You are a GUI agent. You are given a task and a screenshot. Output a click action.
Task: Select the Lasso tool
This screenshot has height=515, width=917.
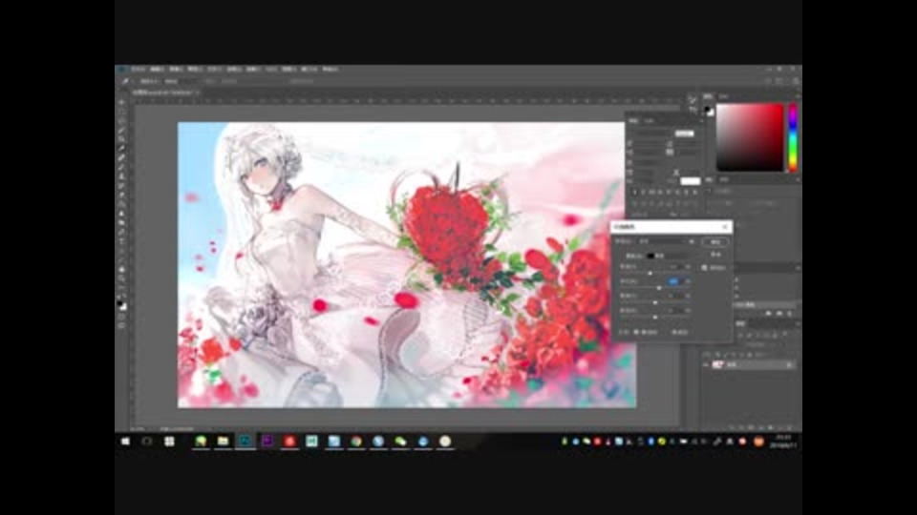[121, 121]
